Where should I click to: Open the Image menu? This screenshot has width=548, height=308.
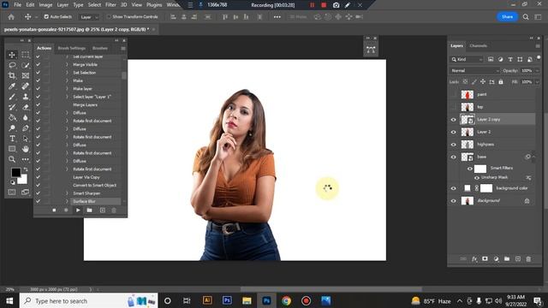point(45,5)
